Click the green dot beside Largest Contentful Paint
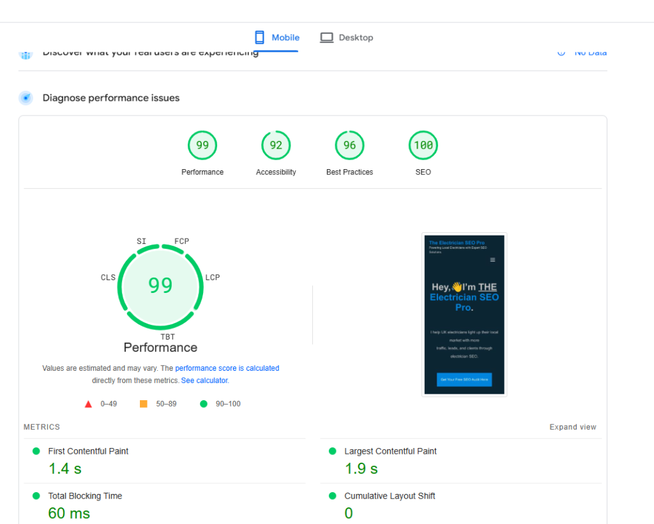 click(332, 451)
